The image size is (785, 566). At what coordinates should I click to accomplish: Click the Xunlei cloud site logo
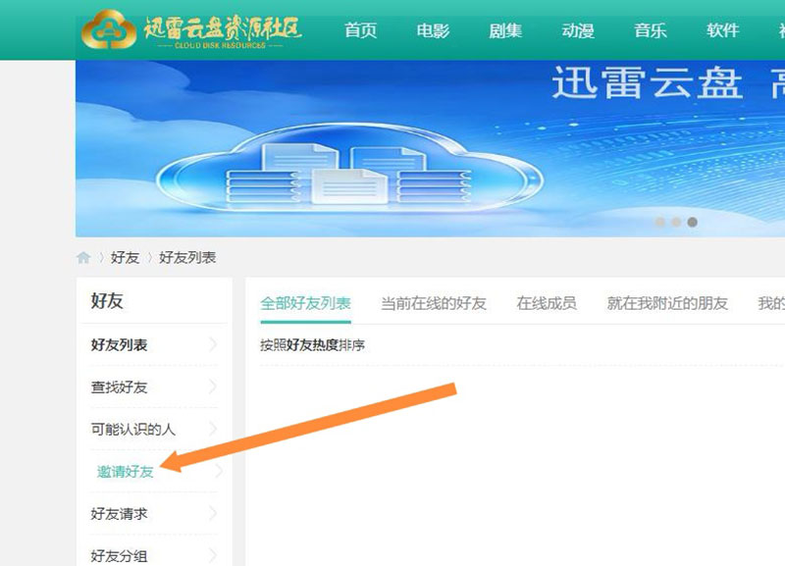pyautogui.click(x=191, y=30)
